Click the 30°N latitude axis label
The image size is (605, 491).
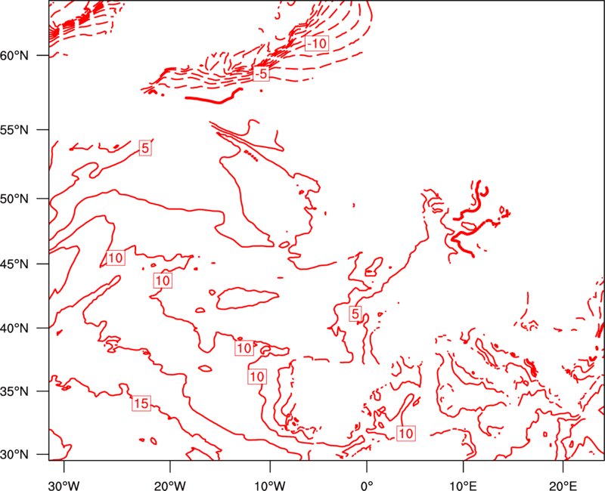pyautogui.click(x=14, y=455)
